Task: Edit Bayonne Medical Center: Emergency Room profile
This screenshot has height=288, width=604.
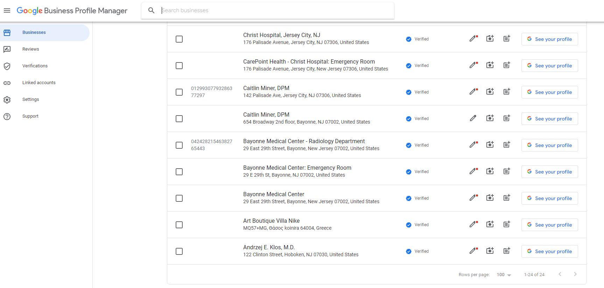Action: point(473,171)
